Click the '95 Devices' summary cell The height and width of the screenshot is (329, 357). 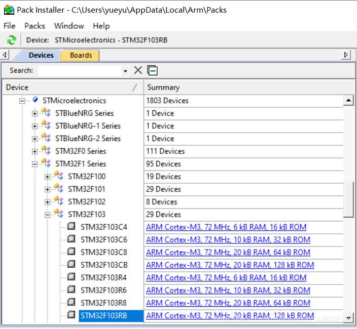[243, 164]
